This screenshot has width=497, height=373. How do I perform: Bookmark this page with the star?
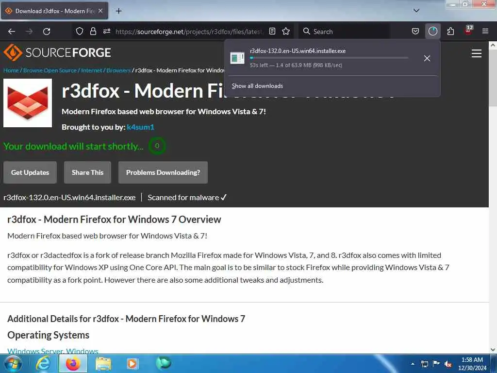(286, 31)
